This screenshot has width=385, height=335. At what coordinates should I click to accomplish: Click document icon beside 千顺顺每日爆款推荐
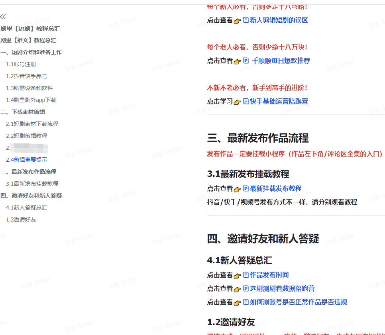[246, 61]
